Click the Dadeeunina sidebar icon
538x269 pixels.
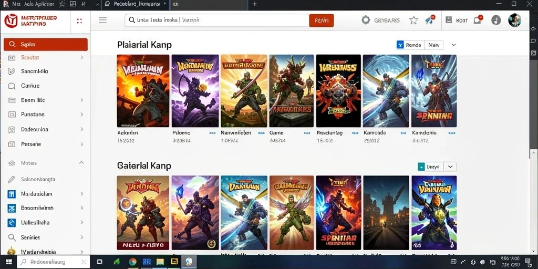pyautogui.click(x=12, y=130)
